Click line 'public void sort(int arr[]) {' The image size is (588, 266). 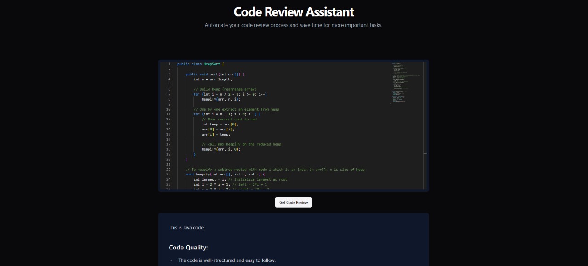pyautogui.click(x=215, y=74)
